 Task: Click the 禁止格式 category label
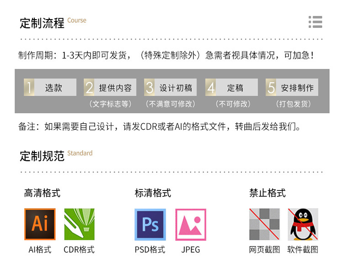[268, 193]
